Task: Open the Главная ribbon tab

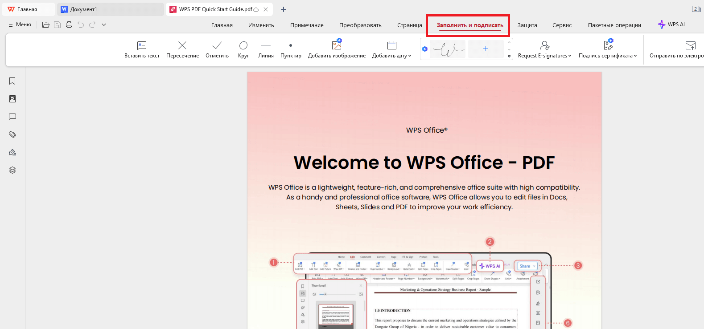Action: pyautogui.click(x=222, y=25)
